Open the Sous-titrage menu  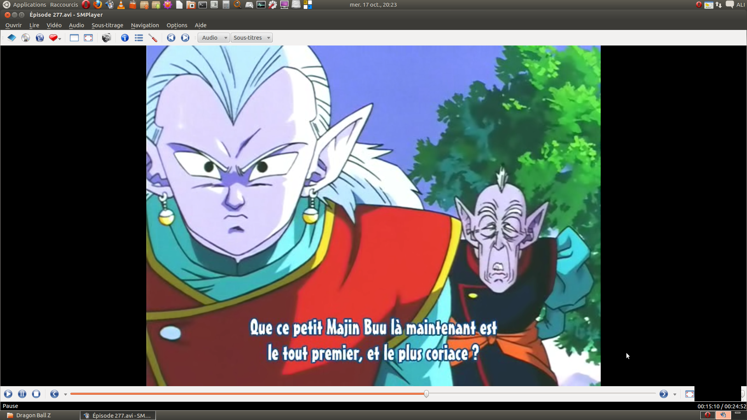(107, 25)
